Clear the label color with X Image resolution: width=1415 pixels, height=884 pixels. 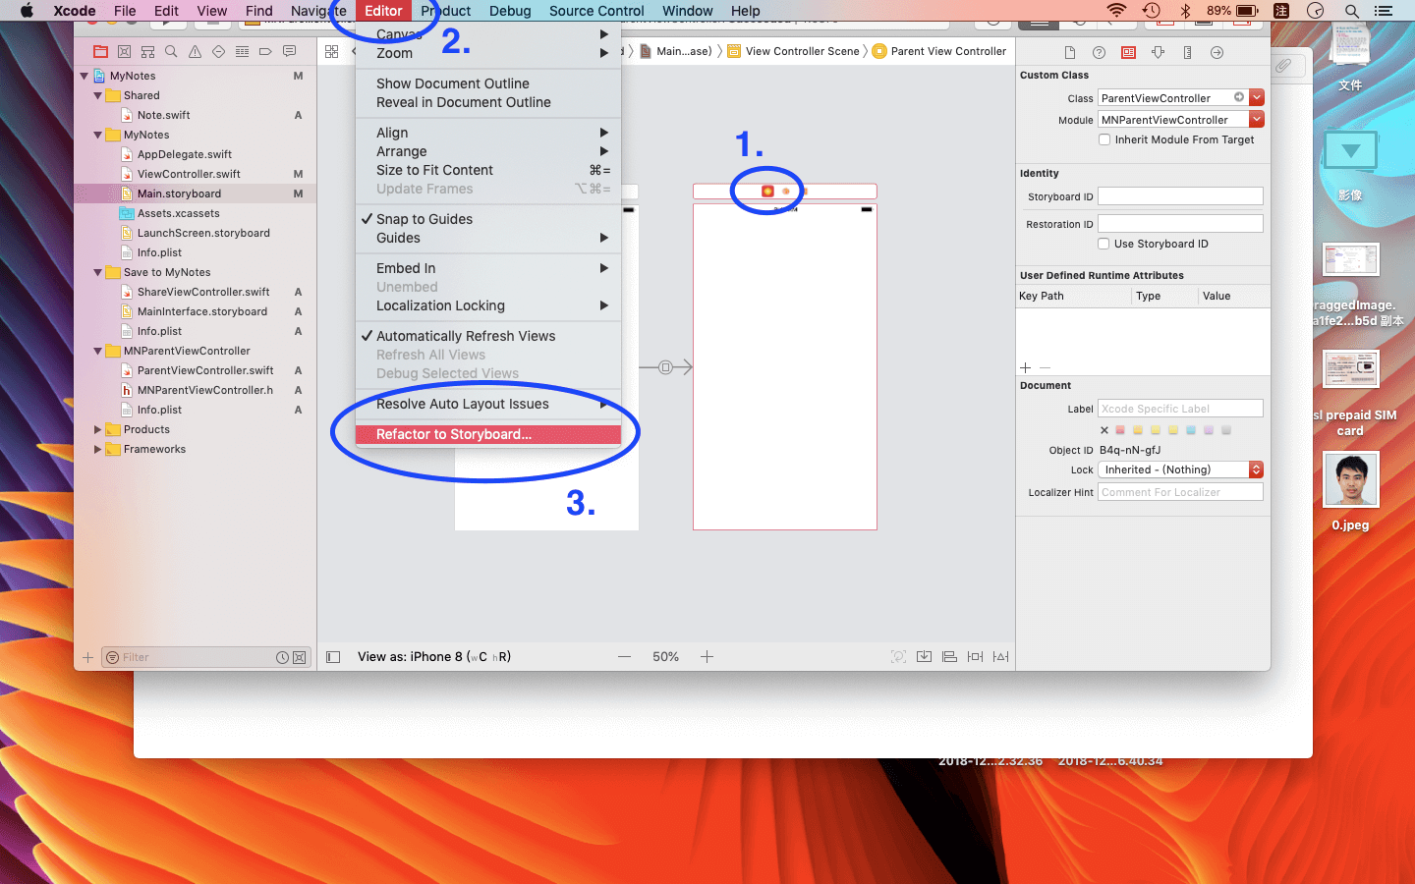point(1104,430)
